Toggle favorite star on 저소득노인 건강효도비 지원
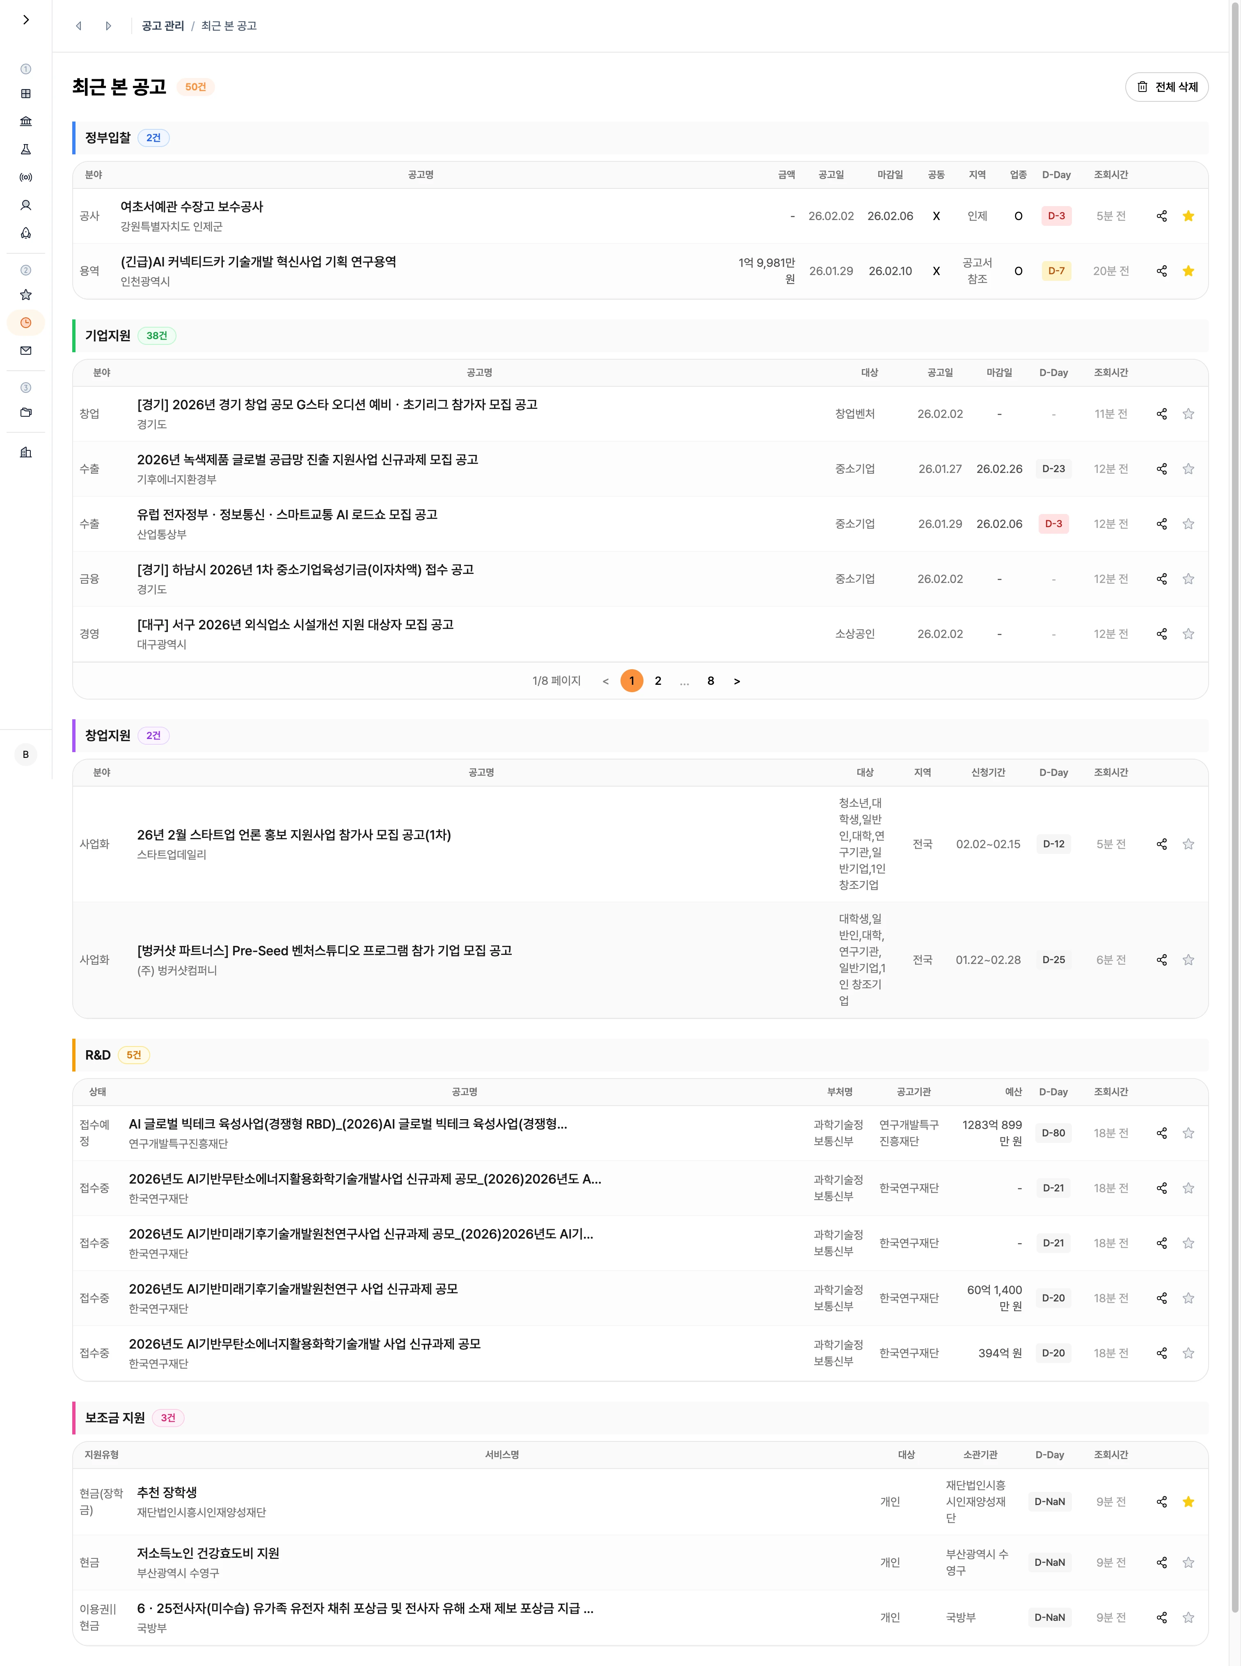 pos(1188,1562)
